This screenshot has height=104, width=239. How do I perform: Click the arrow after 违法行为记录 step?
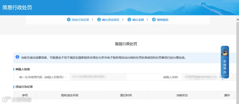92,20
